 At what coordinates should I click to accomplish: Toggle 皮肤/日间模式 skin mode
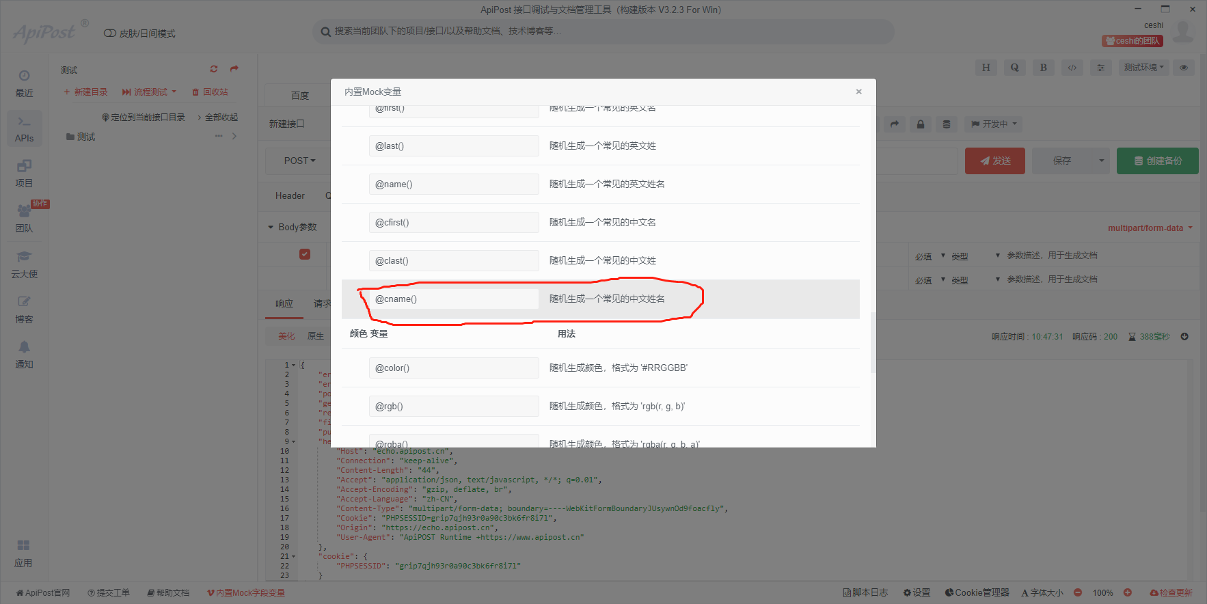[139, 33]
